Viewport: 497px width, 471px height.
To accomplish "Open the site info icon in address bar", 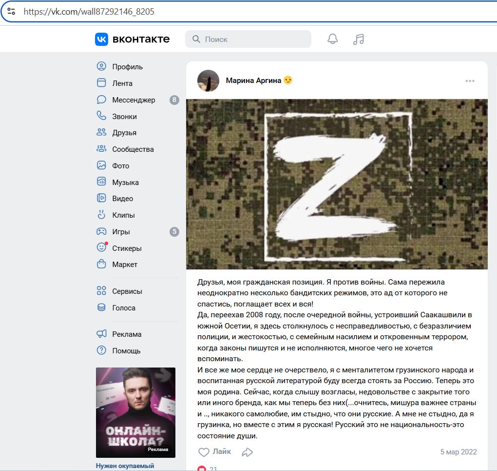I will pos(11,11).
